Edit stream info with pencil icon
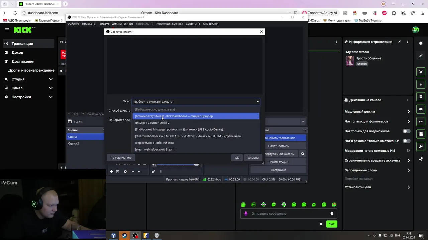The height and width of the screenshot is (240, 428). point(399,42)
